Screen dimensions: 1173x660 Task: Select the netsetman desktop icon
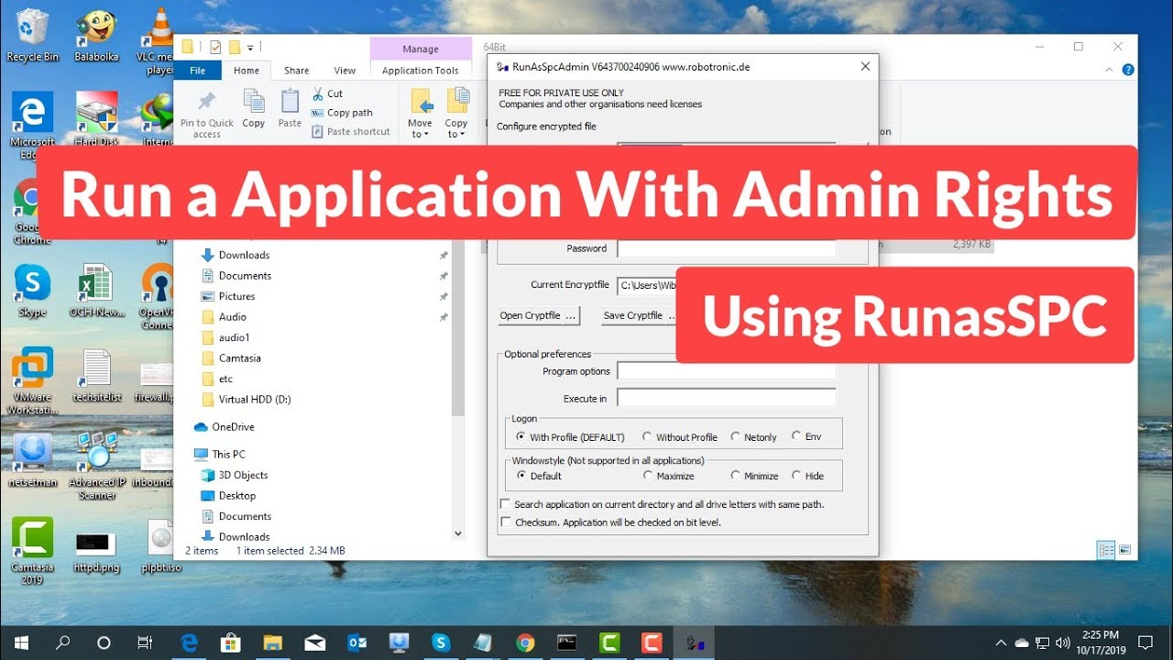point(33,459)
